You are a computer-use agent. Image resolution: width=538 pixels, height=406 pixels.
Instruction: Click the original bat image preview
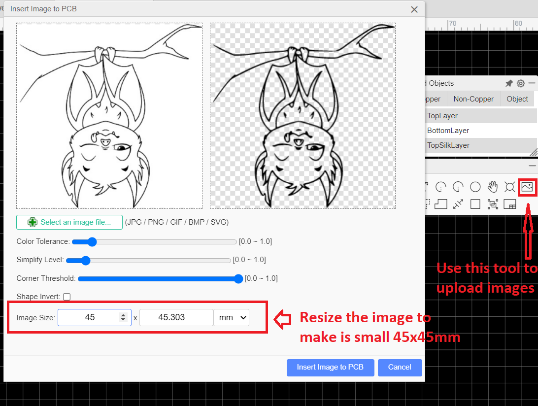coord(109,116)
